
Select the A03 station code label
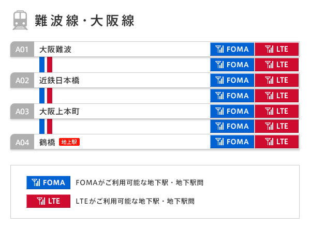point(22,111)
